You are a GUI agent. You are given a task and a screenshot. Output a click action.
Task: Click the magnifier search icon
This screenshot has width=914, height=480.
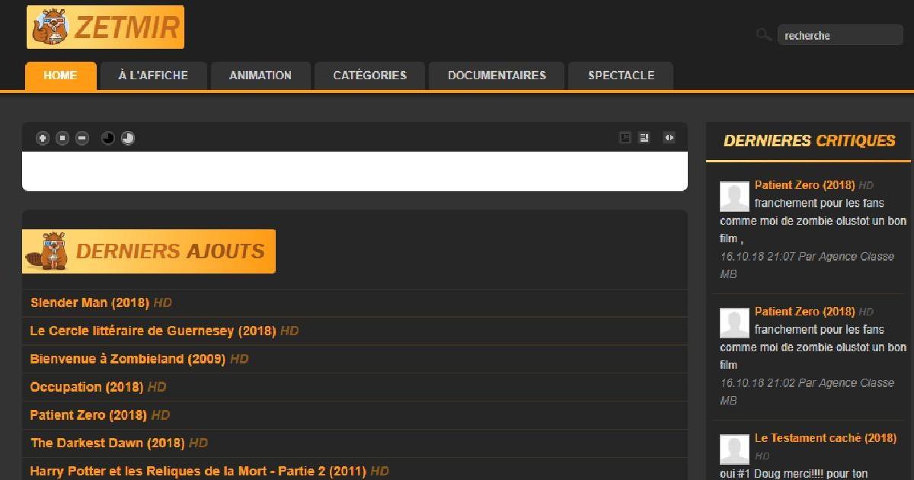pyautogui.click(x=763, y=35)
